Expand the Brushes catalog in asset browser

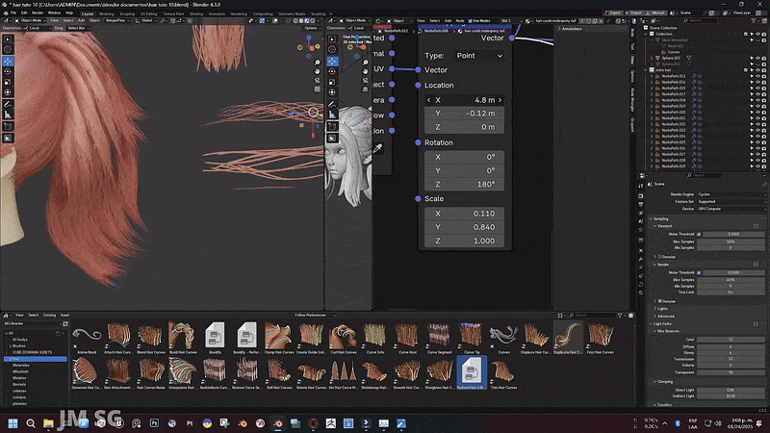(x=11, y=346)
